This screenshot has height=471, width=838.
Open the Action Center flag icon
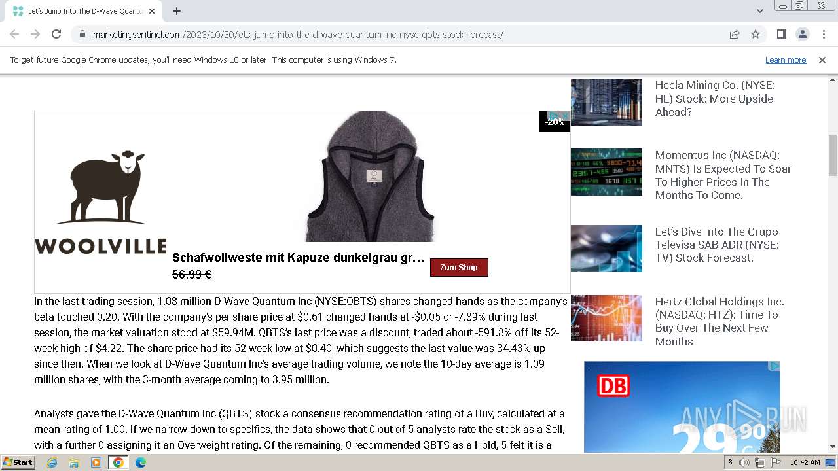(x=775, y=462)
